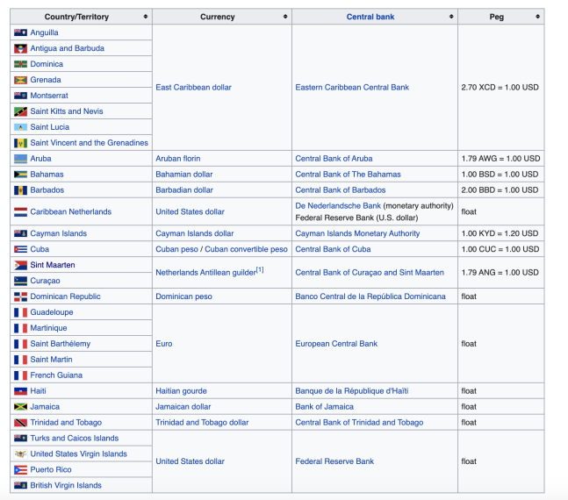Viewport: 568px width, 500px height.
Task: Click the Sint Maarten flag icon
Action: pyautogui.click(x=21, y=265)
